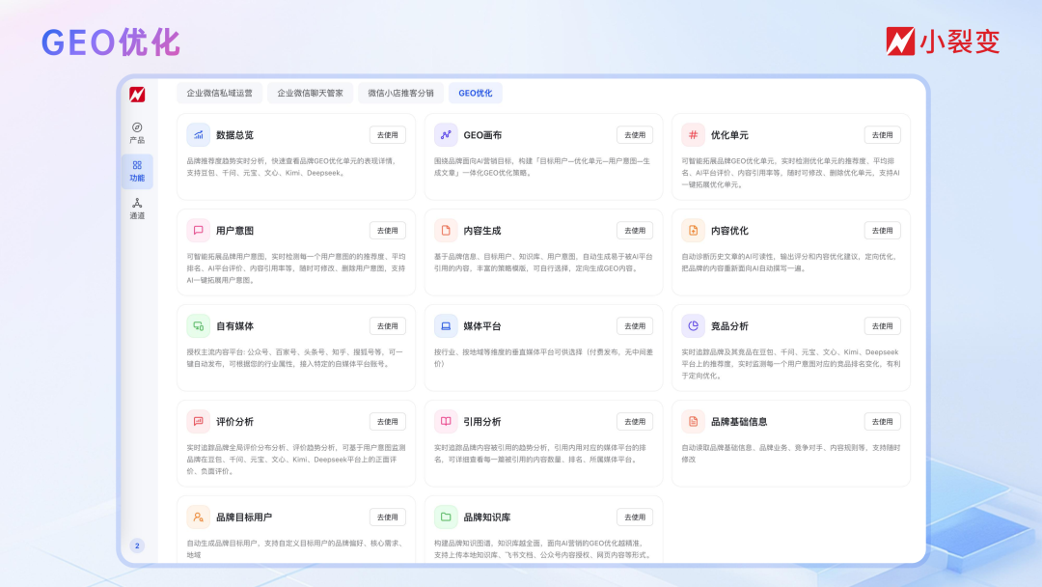This screenshot has height=587, width=1042.
Task: Click the 通道 icon in the sidebar
Action: pos(136,202)
